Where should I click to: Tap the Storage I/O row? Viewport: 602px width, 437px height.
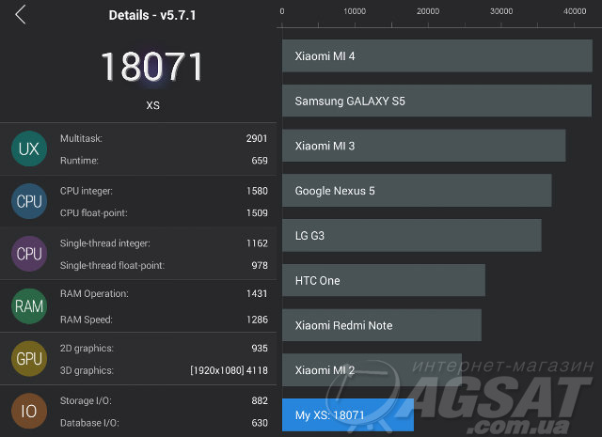(x=164, y=401)
